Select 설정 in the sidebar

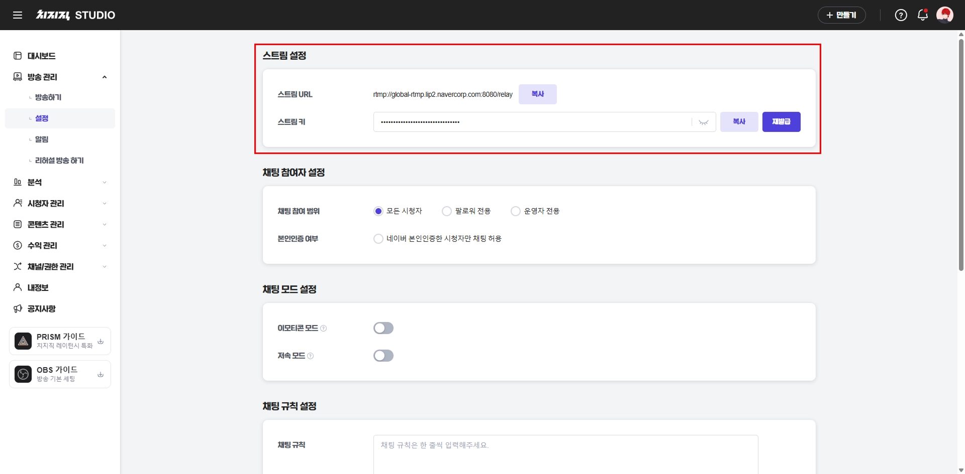[x=60, y=118]
